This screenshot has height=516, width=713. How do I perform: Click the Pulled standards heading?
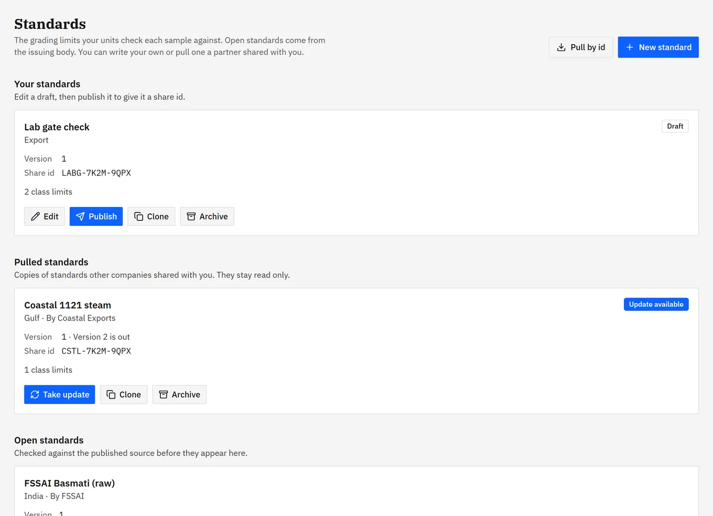pyautogui.click(x=51, y=262)
